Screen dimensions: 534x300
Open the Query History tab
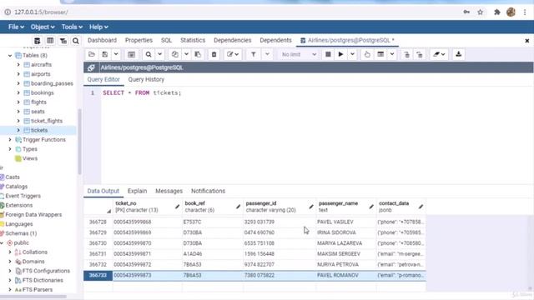click(146, 79)
